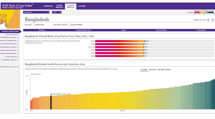Open the Overview navigation tab
This screenshot has width=215, height=119.
coord(48,6)
